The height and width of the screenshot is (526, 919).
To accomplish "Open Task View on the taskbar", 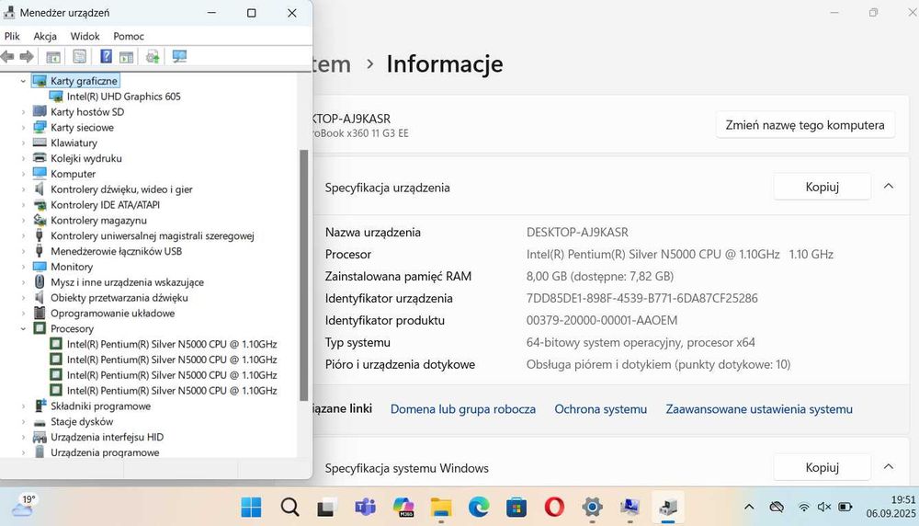I will pyautogui.click(x=326, y=508).
